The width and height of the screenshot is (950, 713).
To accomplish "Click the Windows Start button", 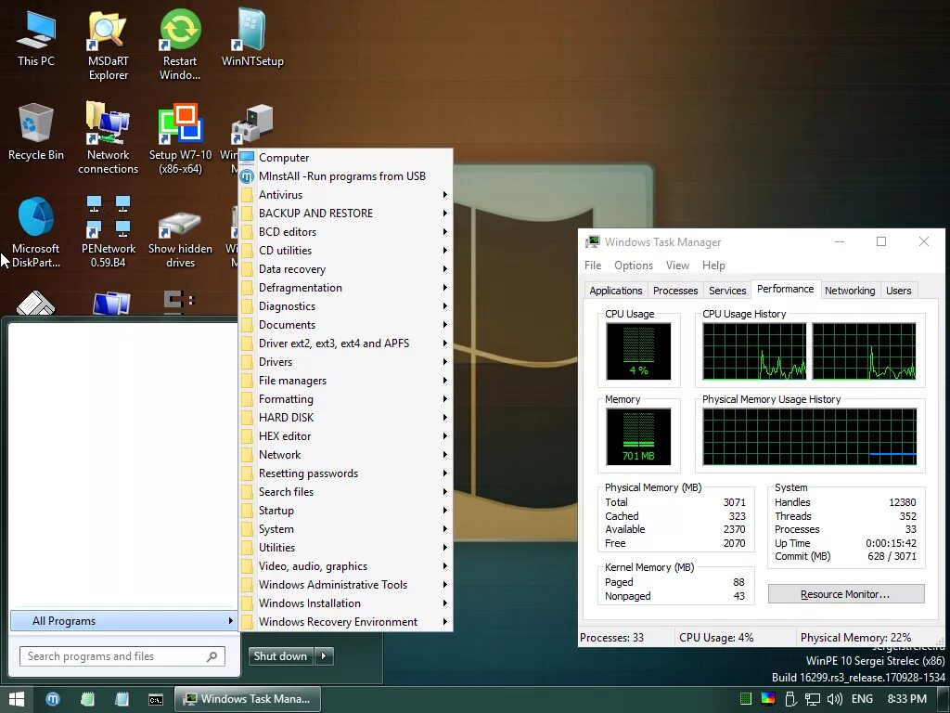I will pyautogui.click(x=17, y=699).
